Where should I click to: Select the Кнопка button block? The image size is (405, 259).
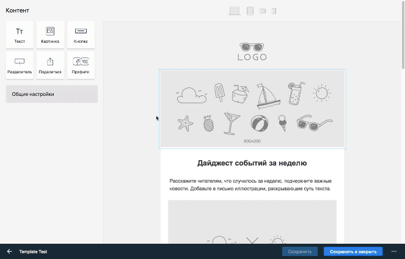pos(81,35)
